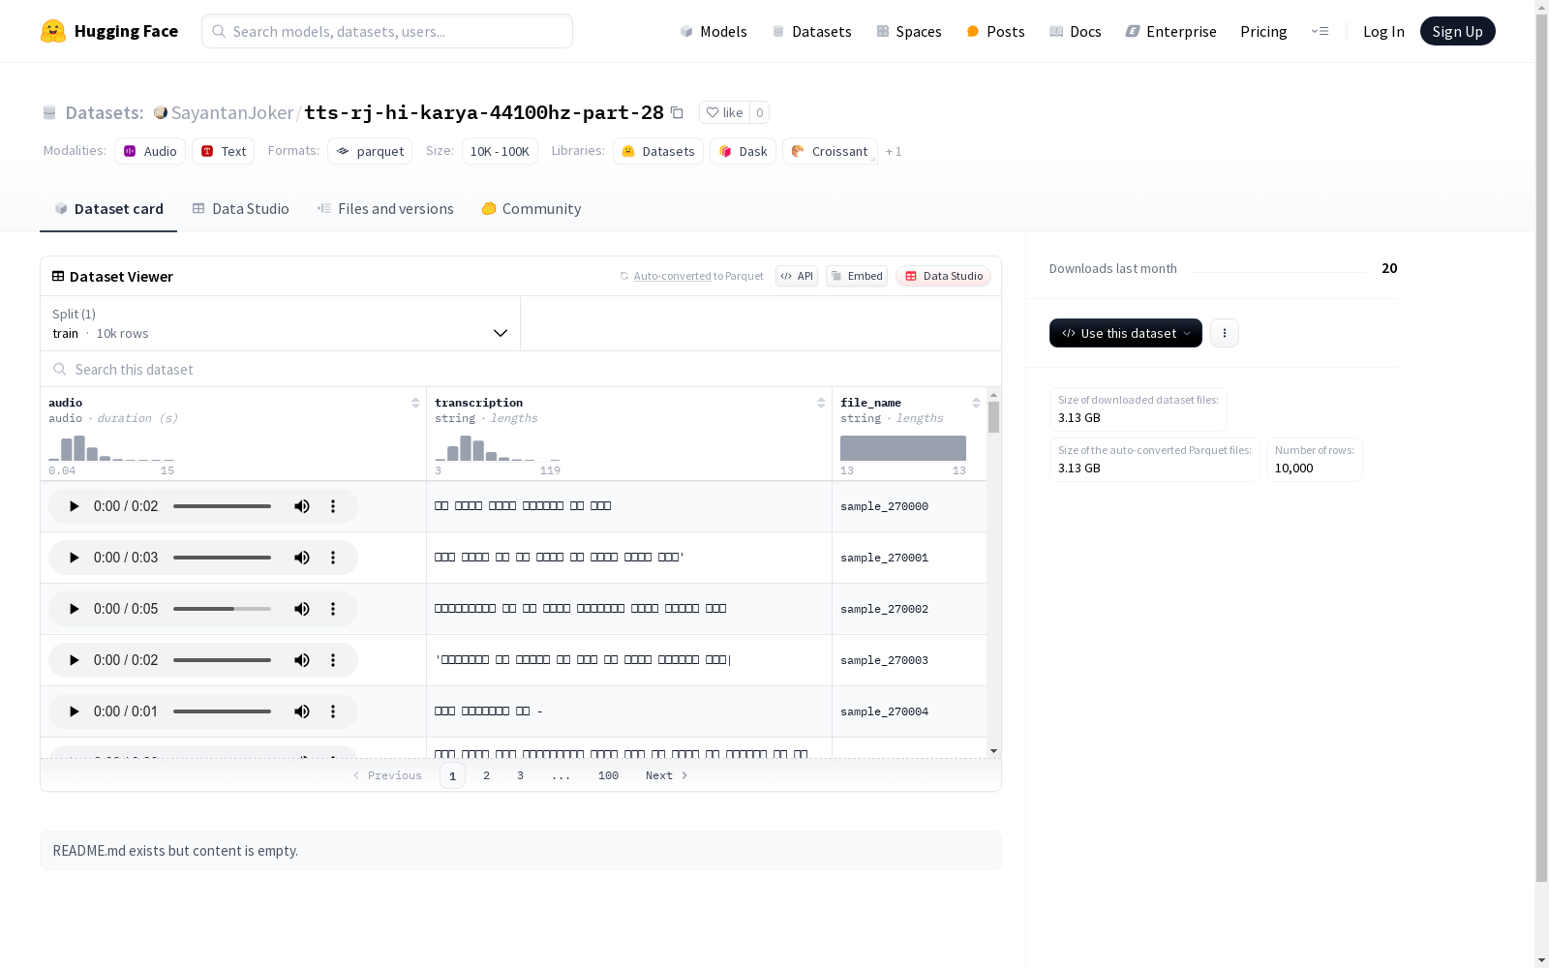Go to the Next page
The height and width of the screenshot is (968, 1549).
[667, 775]
